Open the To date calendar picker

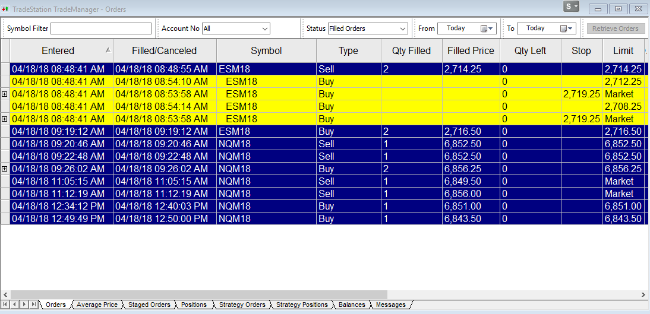pos(566,28)
